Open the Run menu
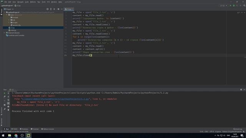Screen dimensions: 246x138 (x=39, y=2)
